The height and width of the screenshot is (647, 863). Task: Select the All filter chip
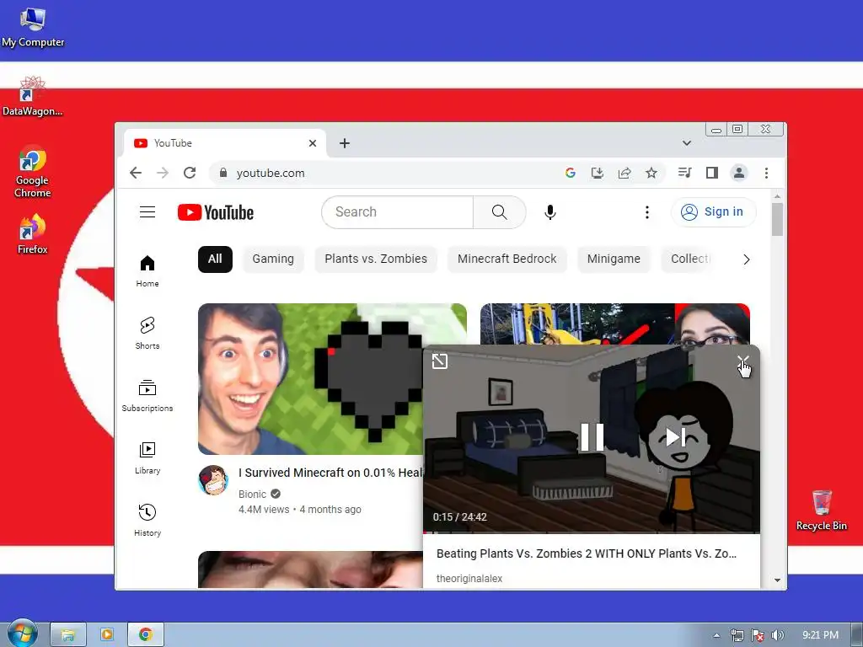[x=215, y=259]
